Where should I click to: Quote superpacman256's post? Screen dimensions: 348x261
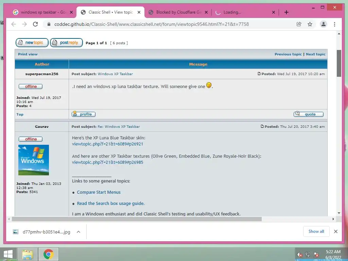coord(309,114)
